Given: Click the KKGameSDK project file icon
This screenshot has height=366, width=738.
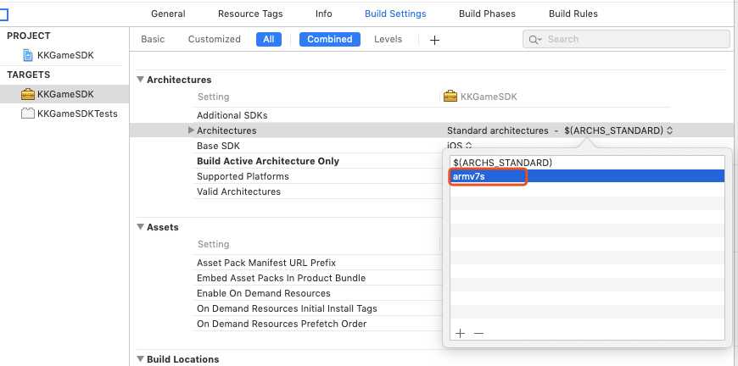Looking at the screenshot, I should [x=28, y=55].
